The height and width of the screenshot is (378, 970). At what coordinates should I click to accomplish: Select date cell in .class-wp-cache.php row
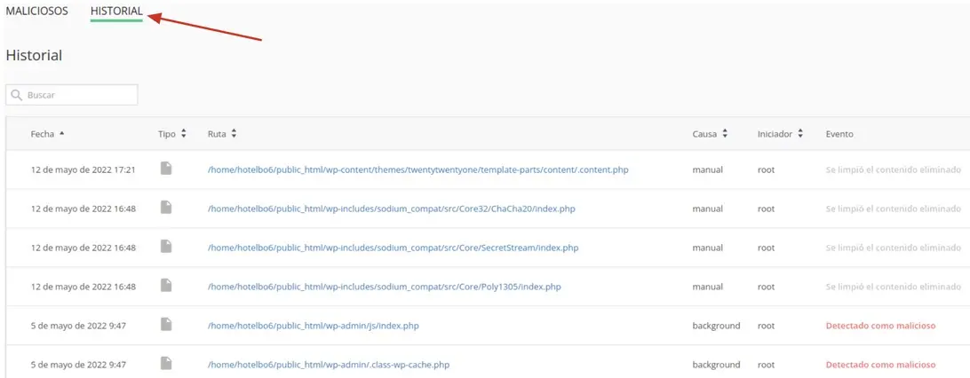(78, 365)
